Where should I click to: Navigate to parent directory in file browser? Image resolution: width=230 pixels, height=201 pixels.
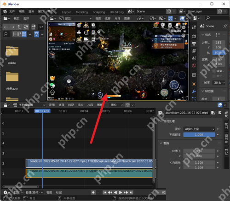[19, 27]
